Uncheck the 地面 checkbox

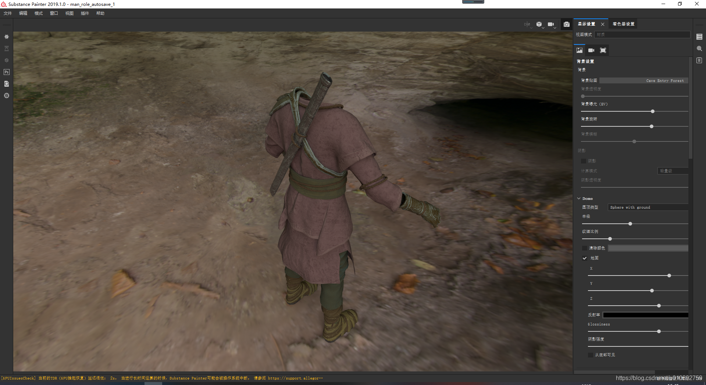pos(585,258)
